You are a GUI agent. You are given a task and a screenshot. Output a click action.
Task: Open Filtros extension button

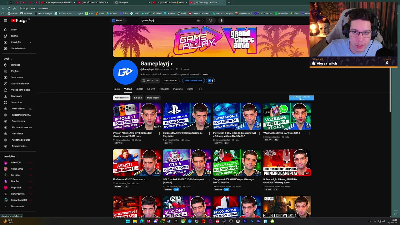click(118, 21)
